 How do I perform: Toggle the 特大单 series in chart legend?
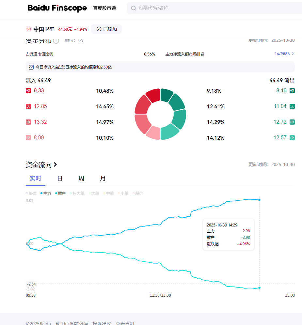point(77,193)
